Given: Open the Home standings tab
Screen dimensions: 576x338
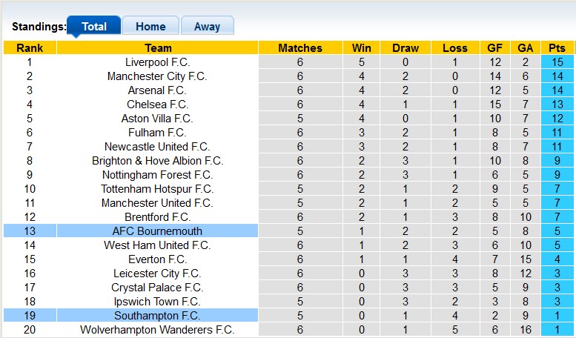Looking at the screenshot, I should [x=150, y=26].
